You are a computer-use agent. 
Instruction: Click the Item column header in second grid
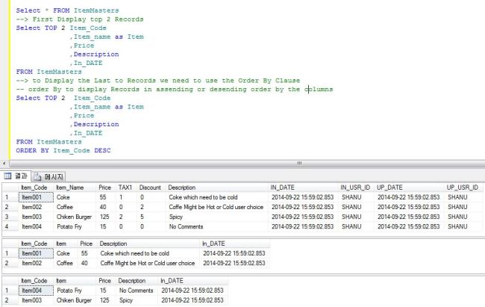click(66, 244)
